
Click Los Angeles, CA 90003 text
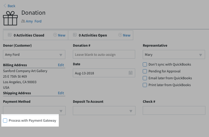(x=20, y=82)
